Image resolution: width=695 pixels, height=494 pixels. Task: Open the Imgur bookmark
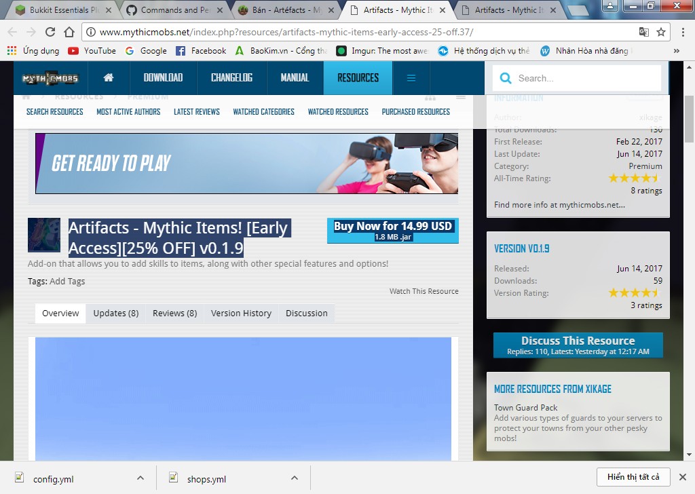point(382,51)
